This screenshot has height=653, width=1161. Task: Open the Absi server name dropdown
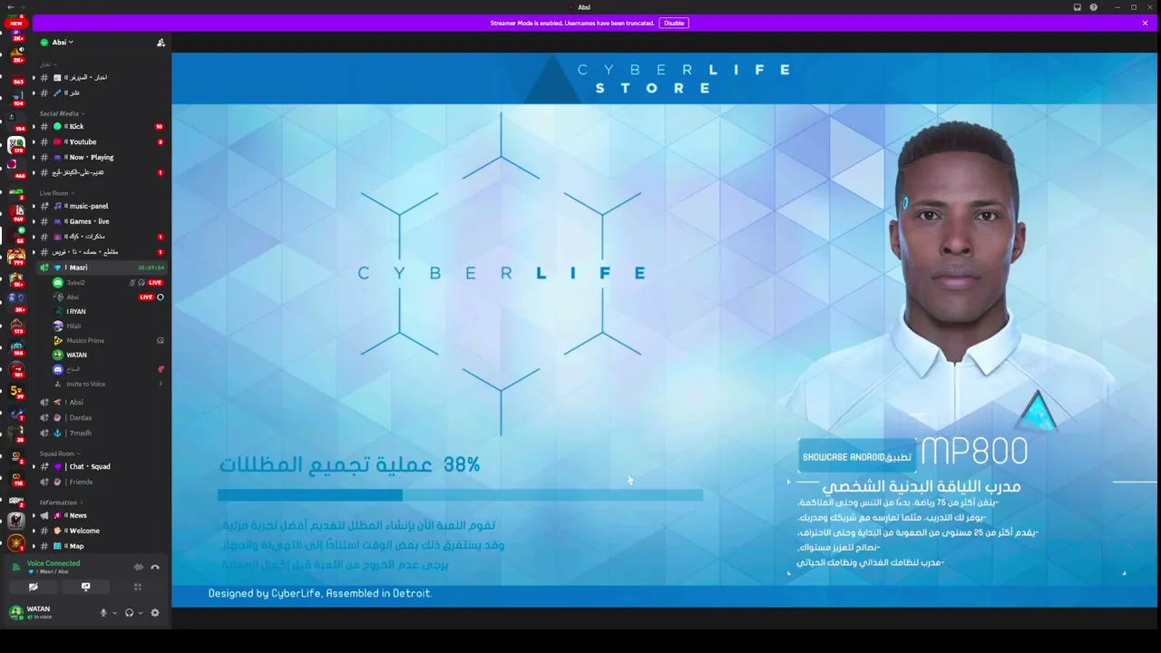(x=63, y=43)
